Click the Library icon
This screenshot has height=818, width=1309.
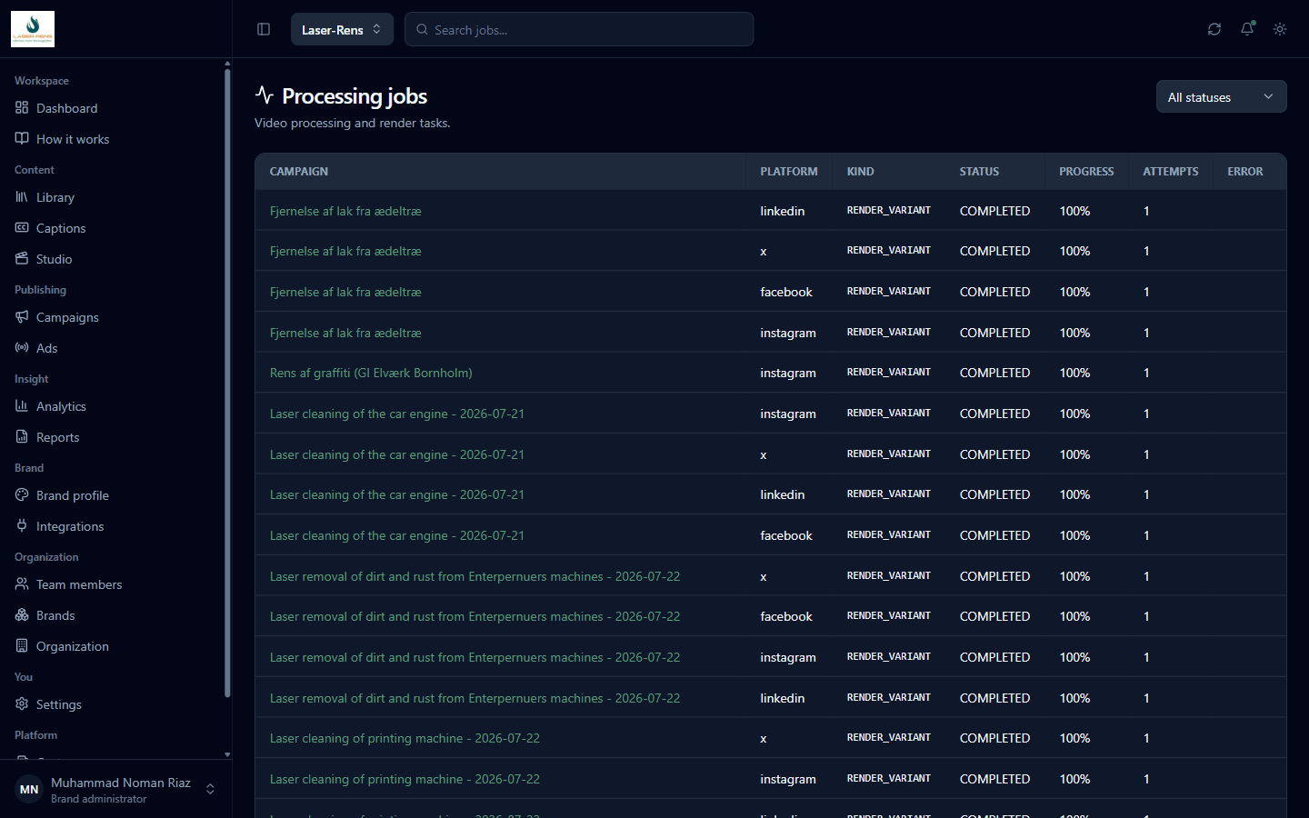click(x=22, y=197)
